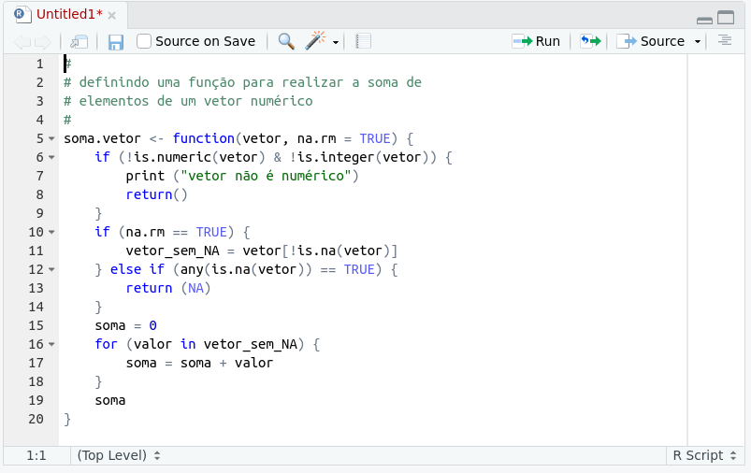Viewport: 751px width, 473px height.
Task: Click 'vetor_sem_NA' on line 11
Action: 172,251
